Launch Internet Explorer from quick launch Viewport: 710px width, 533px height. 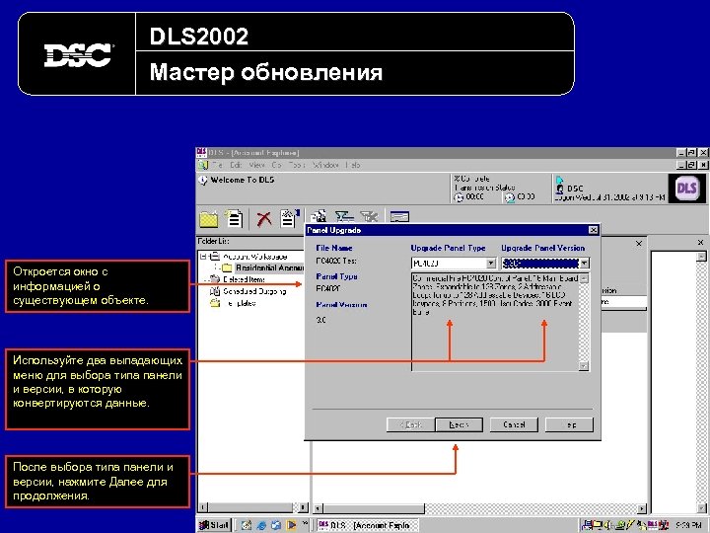(261, 525)
